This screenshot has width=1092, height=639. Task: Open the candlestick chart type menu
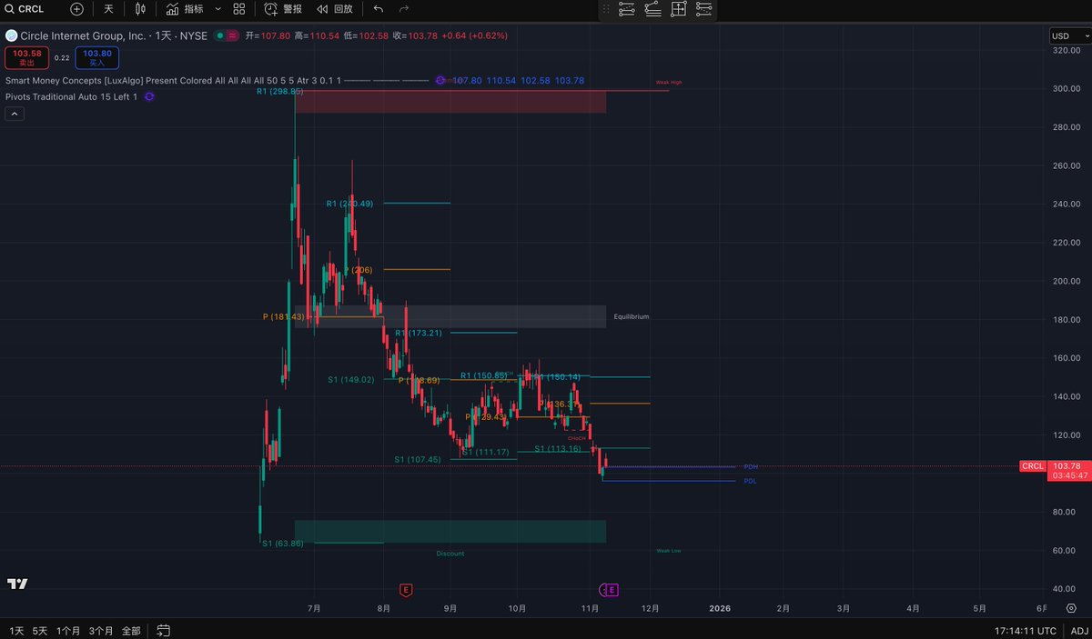point(140,9)
